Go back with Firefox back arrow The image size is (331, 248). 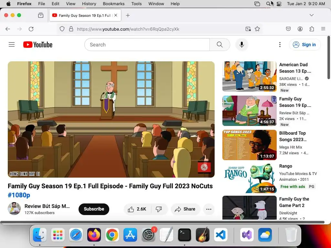[x=8, y=29]
